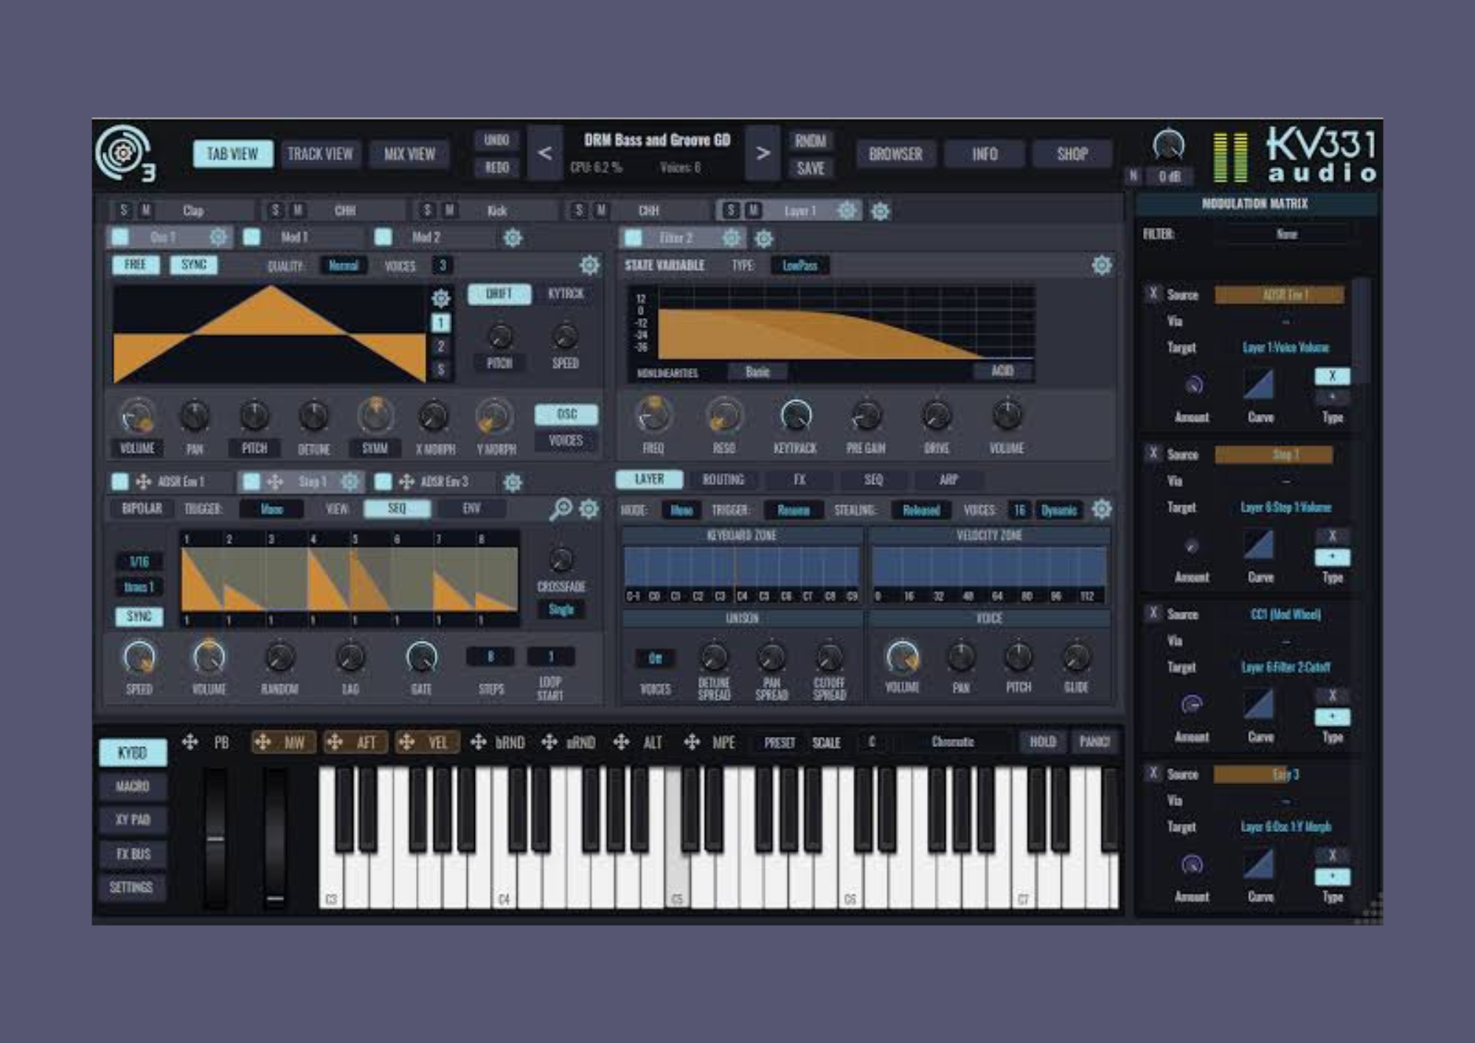Open gear settings next to Layer 1 tab

click(880, 212)
